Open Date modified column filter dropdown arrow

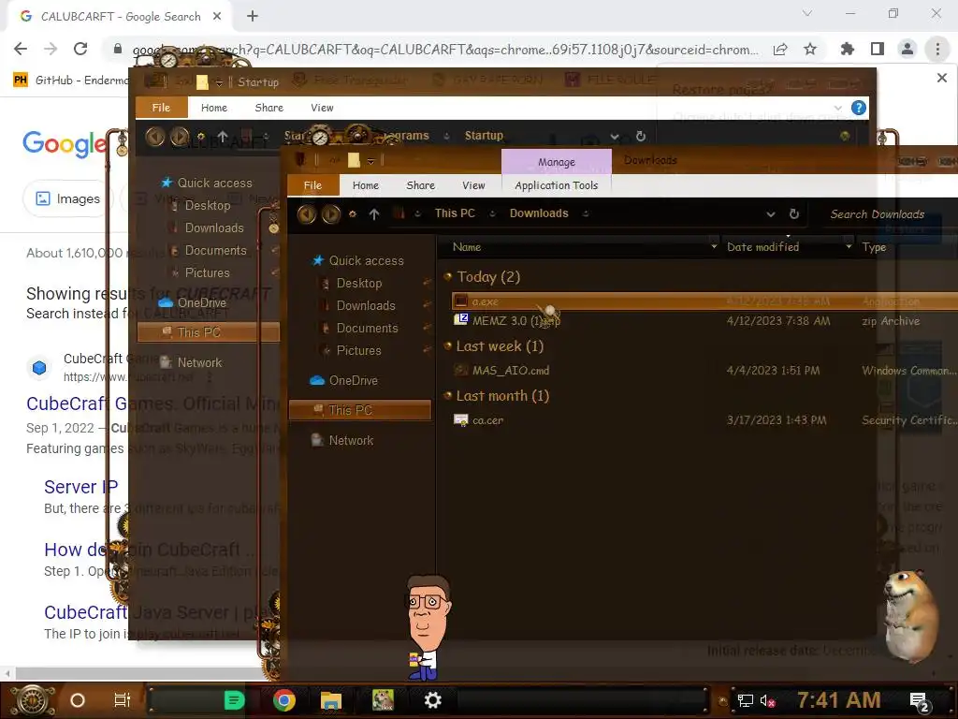pyautogui.click(x=849, y=247)
